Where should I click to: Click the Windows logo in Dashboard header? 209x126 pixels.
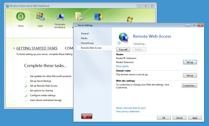pyautogui.click(x=130, y=19)
